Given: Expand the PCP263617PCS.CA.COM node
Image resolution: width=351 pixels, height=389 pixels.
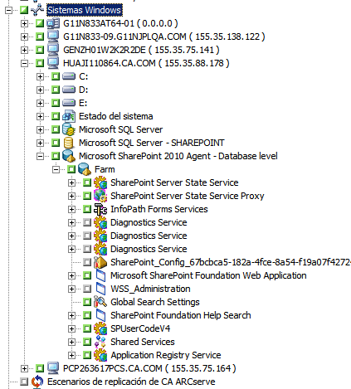Looking at the screenshot, I should pyautogui.click(x=24, y=368).
